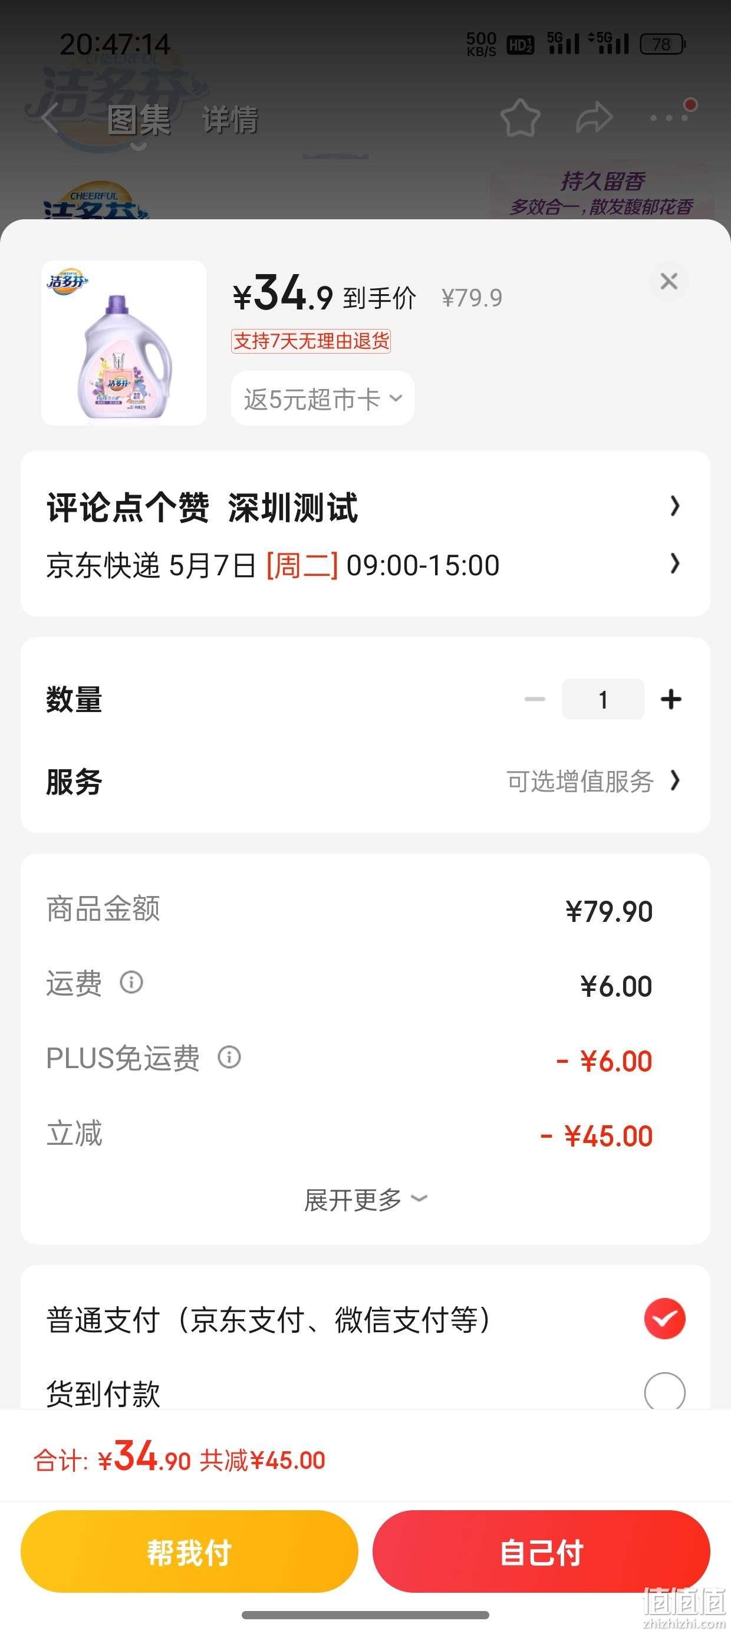
Task: Tap the back arrow icon
Action: [50, 118]
